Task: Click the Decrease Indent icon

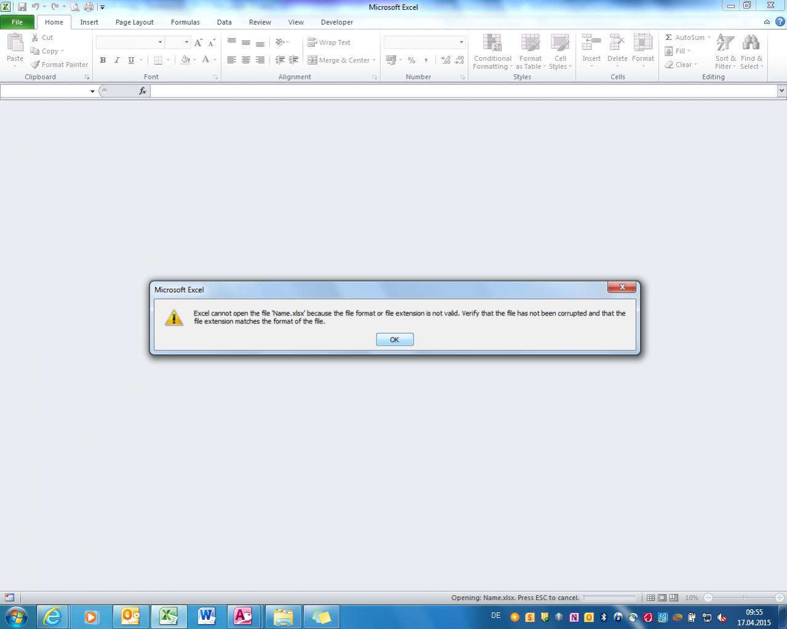Action: 280,60
